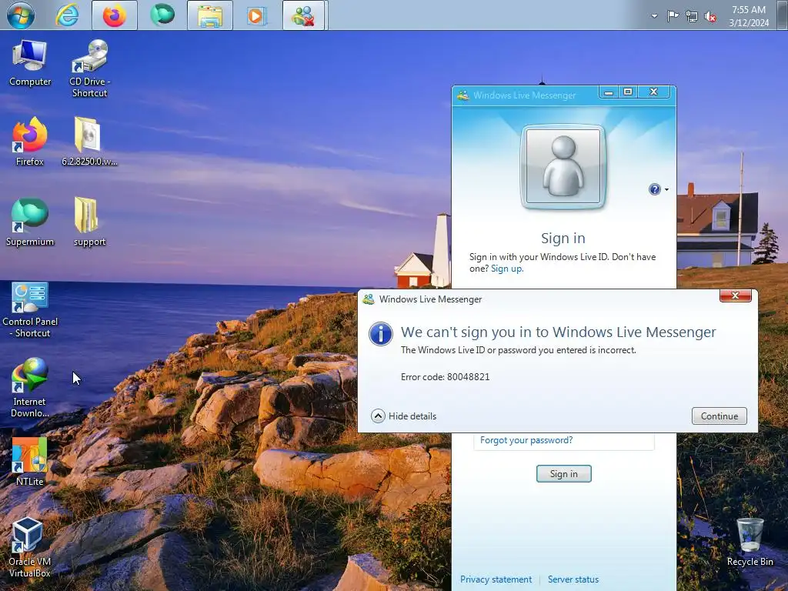The width and height of the screenshot is (788, 591).
Task: Select the Firefox desktop shortcut
Action: click(x=30, y=142)
